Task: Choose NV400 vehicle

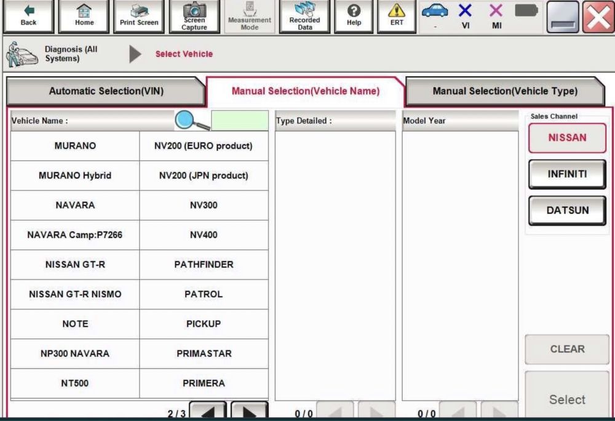Action: 204,235
